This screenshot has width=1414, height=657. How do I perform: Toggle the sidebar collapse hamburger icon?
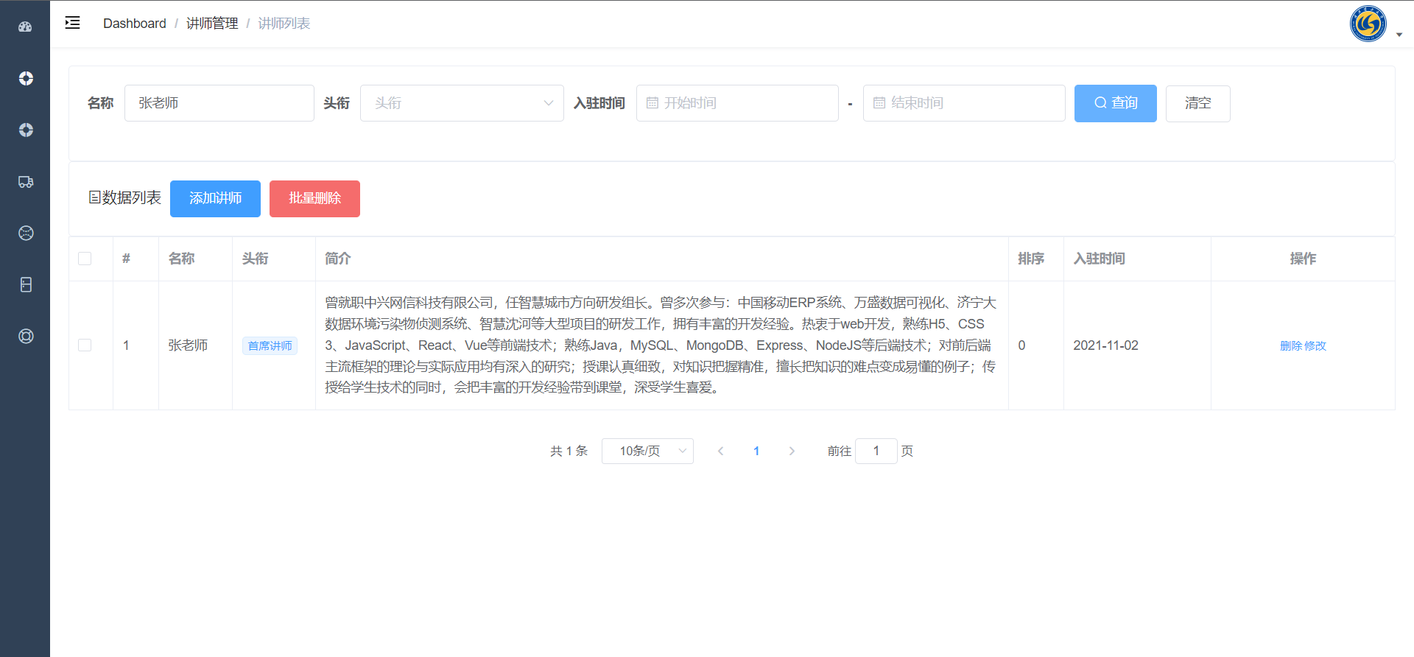(72, 23)
